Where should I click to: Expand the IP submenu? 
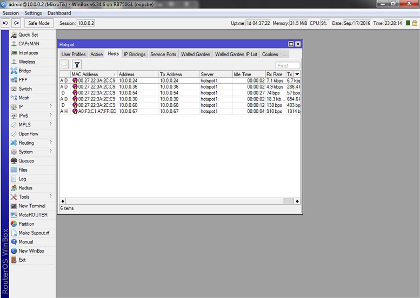point(51,106)
